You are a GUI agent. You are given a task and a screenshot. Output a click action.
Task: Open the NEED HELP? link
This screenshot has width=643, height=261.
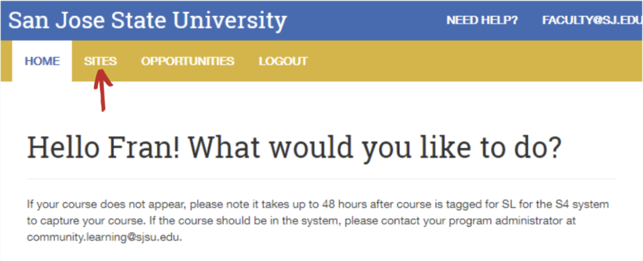coord(482,21)
